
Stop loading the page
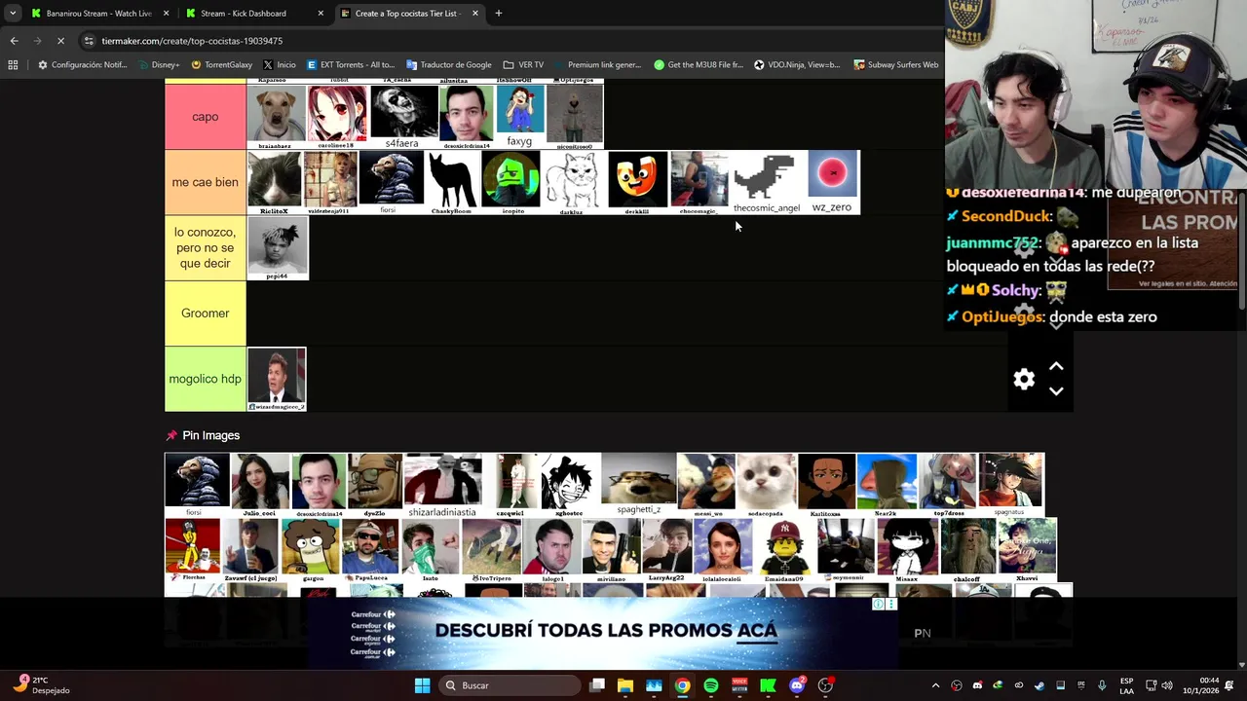[60, 41]
